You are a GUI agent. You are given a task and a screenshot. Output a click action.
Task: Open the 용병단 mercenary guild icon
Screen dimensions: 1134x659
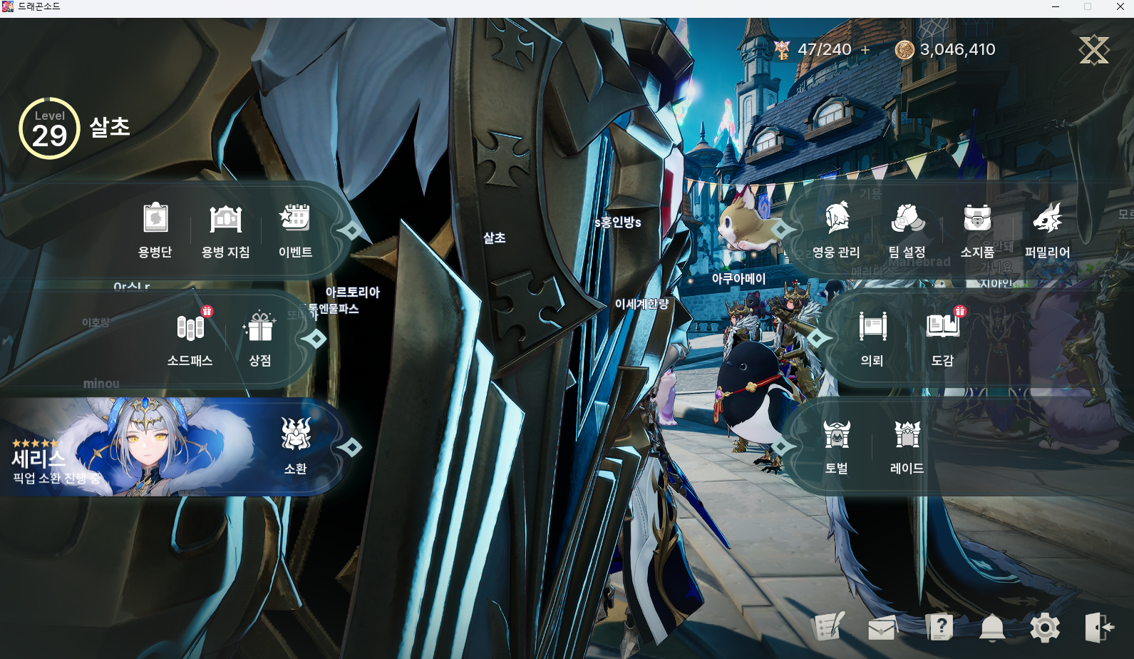155,220
